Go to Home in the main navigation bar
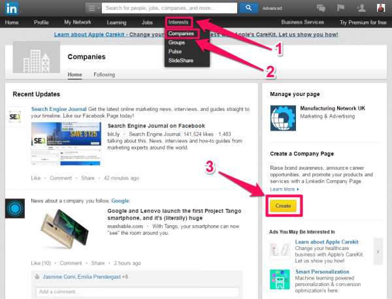This screenshot has height=299, width=392. [12, 22]
